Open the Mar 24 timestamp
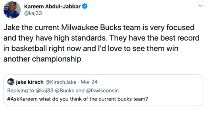Image resolution: width=208 pixels, height=114 pixels. (x=89, y=82)
